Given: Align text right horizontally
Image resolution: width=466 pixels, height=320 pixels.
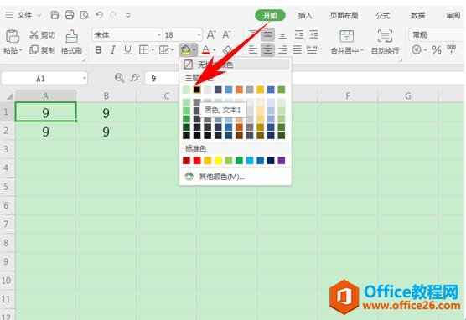Looking at the screenshot, I should pos(282,49).
